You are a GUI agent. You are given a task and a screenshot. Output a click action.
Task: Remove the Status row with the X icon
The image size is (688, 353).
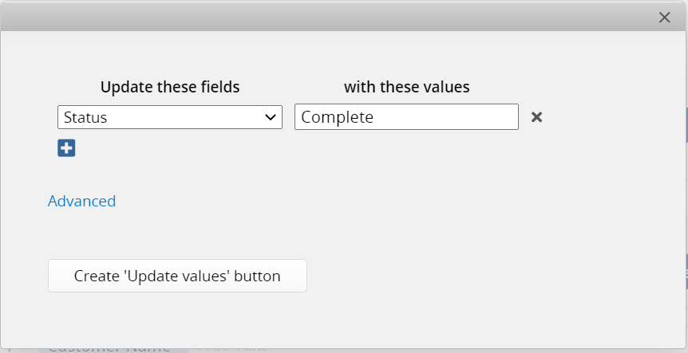point(536,117)
